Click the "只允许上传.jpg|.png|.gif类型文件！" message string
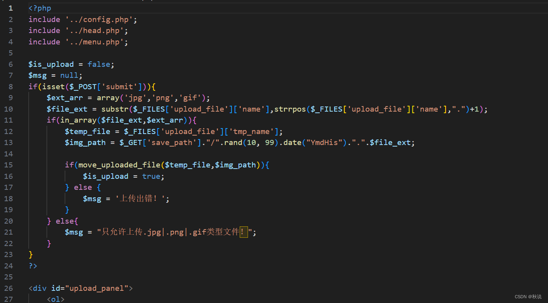The width and height of the screenshot is (548, 303). click(x=175, y=232)
